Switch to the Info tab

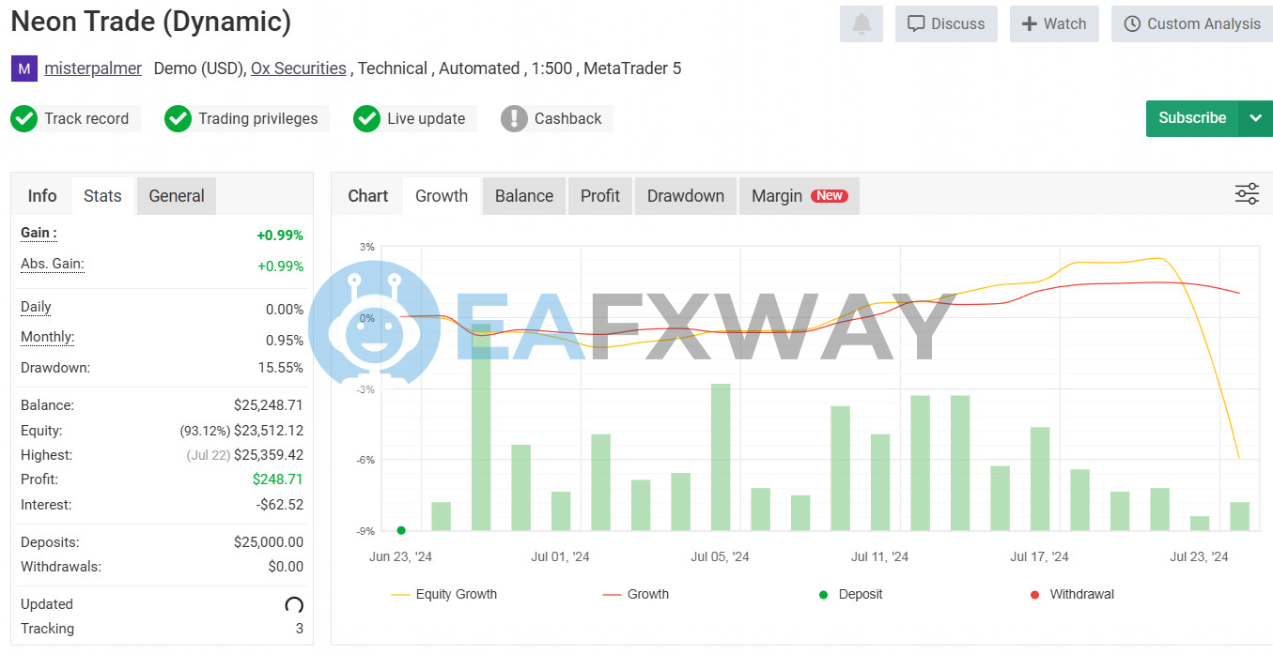pos(42,196)
